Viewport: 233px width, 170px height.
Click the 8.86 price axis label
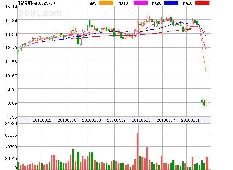[x=12, y=103]
